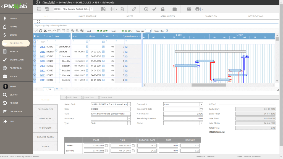
Task: Switch to the Workflow tab
Action: point(211,16)
